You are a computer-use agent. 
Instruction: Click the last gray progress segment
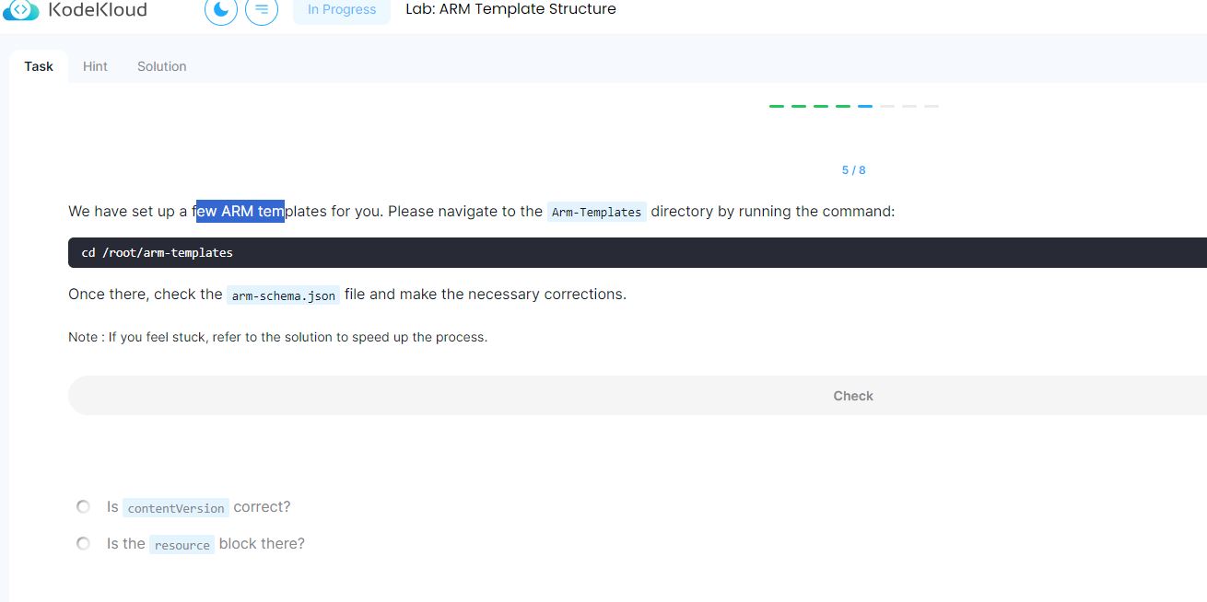pyautogui.click(x=932, y=107)
